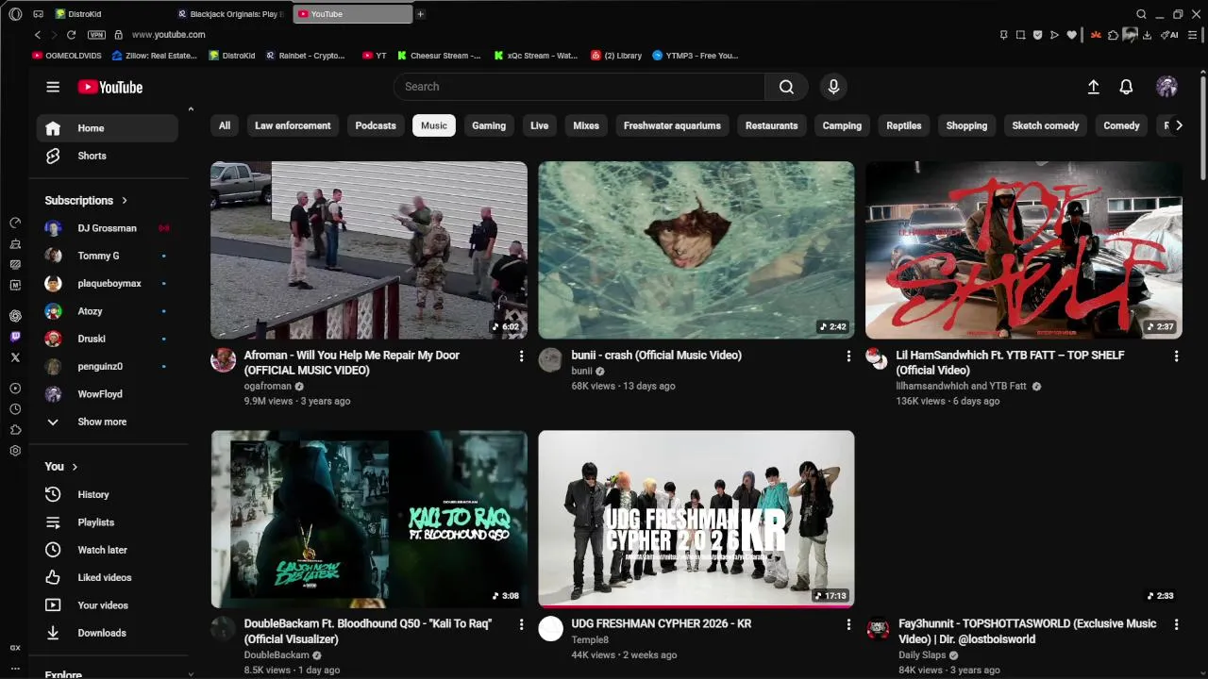This screenshot has height=679, width=1208.
Task: Open Opera sidebar history clock icon
Action: point(15,409)
